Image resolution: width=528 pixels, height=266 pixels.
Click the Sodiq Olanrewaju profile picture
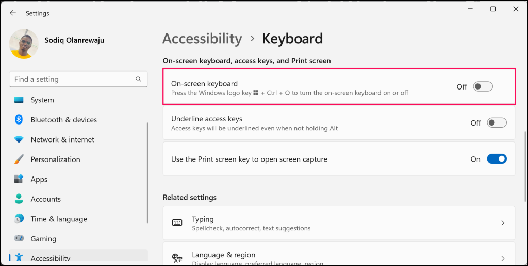click(x=24, y=44)
